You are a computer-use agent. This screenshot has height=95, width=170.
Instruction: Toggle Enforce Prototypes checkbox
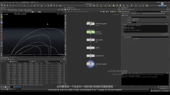pyautogui.click(x=132, y=39)
